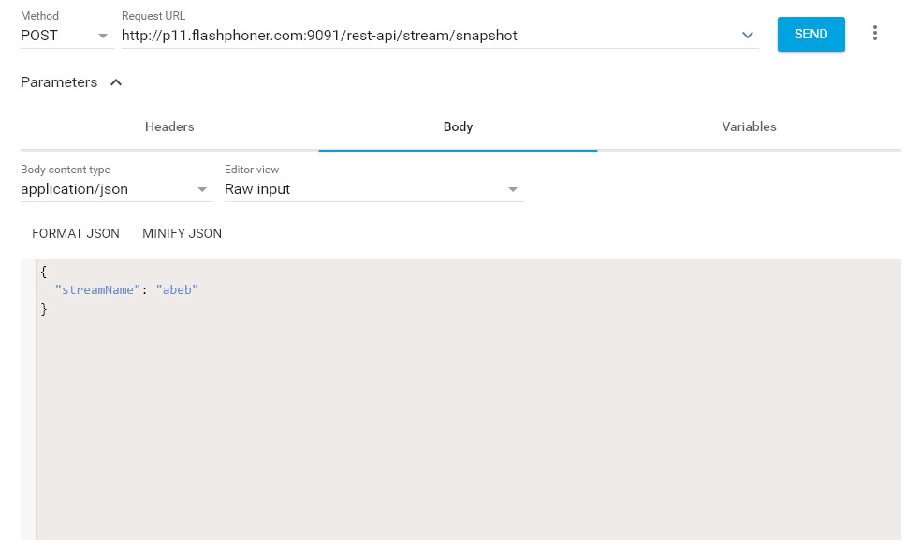Open the three-dot more options menu
Screen dimensions: 920x547
[875, 34]
